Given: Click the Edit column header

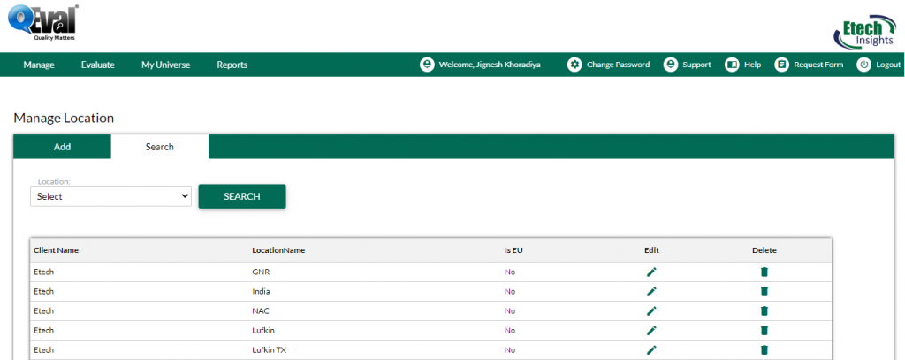Looking at the screenshot, I should click(x=651, y=250).
